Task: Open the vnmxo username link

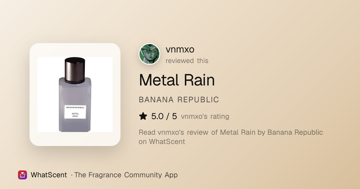Action: (180, 49)
